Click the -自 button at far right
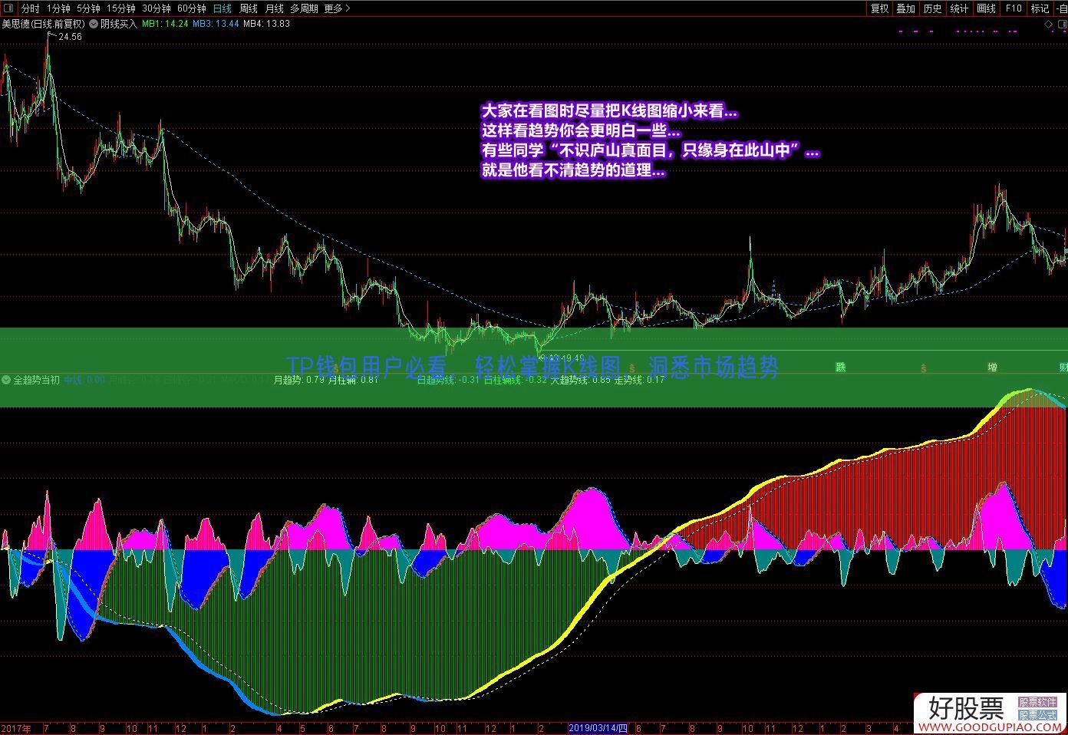1068x735 pixels. 1061,8
